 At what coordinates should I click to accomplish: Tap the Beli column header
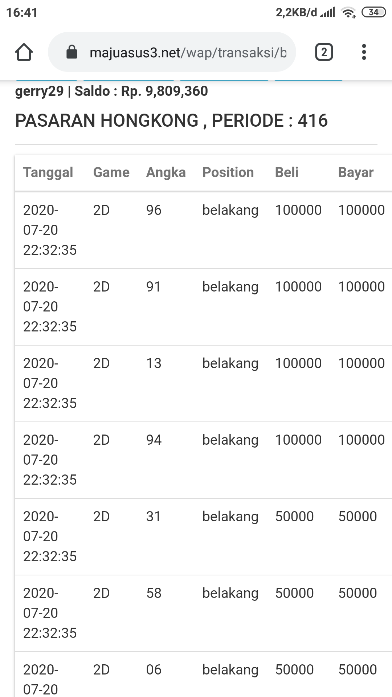tap(287, 172)
